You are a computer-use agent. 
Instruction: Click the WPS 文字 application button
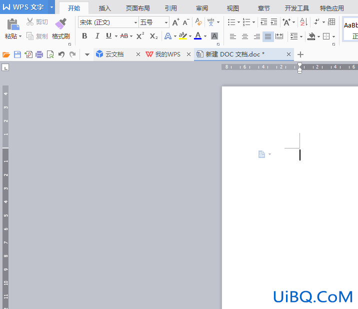tap(23, 7)
